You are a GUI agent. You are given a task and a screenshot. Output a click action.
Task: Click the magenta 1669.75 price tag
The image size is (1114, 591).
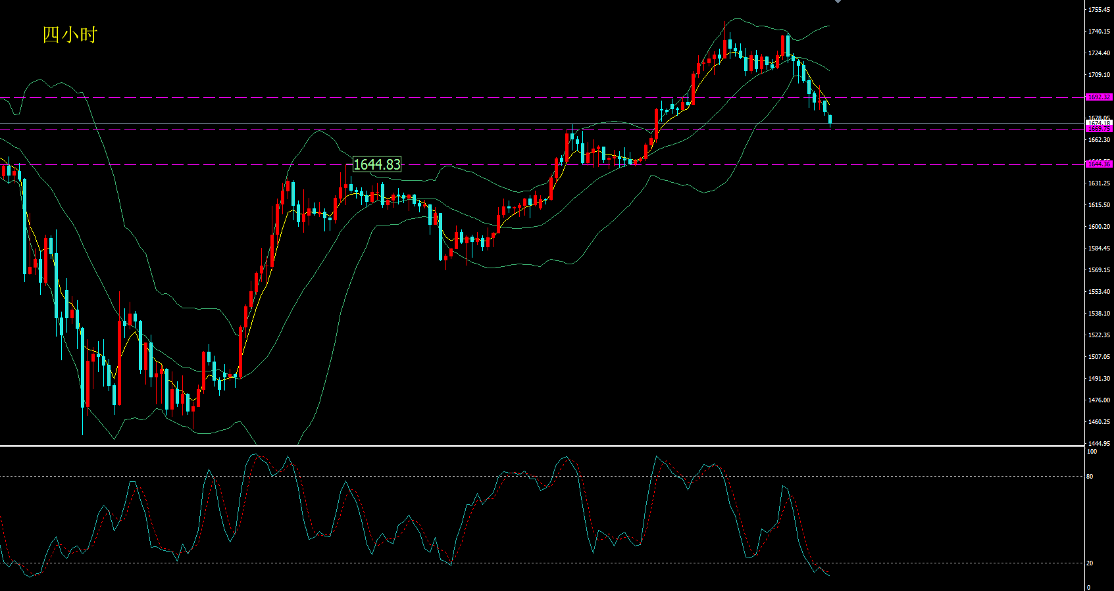point(1099,129)
